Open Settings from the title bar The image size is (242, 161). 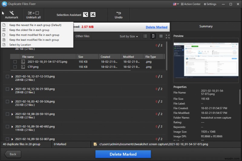click(210, 4)
